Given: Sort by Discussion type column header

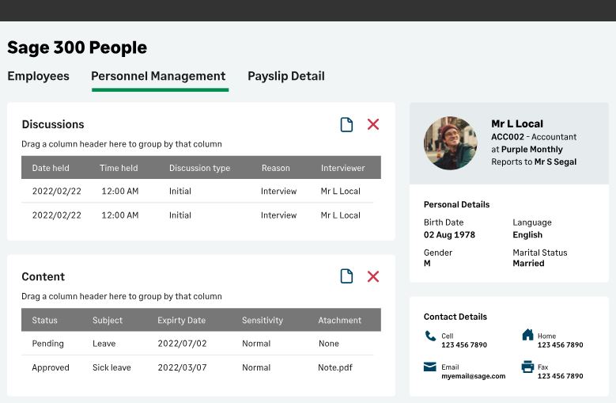Looking at the screenshot, I should pyautogui.click(x=199, y=168).
